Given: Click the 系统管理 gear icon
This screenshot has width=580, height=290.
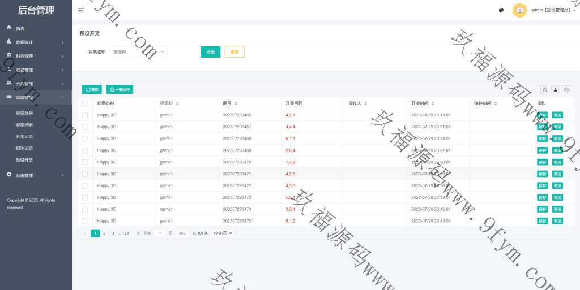Looking at the screenshot, I should (x=9, y=175).
